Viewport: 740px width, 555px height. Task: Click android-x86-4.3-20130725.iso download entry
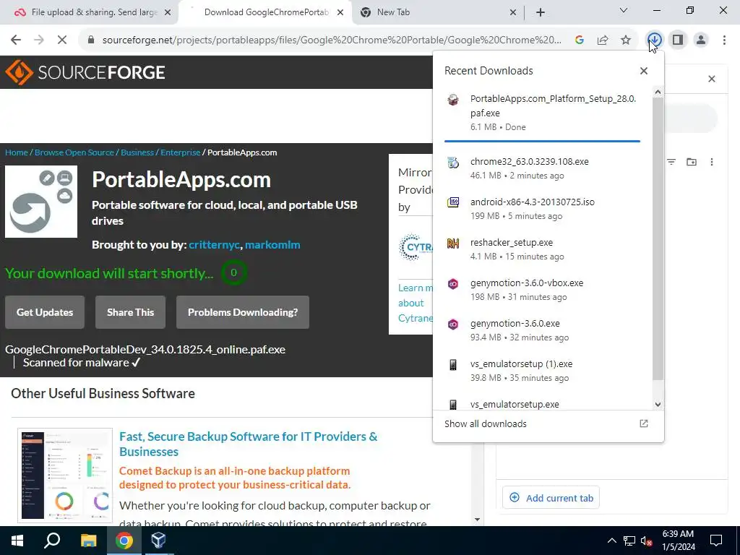(x=542, y=209)
